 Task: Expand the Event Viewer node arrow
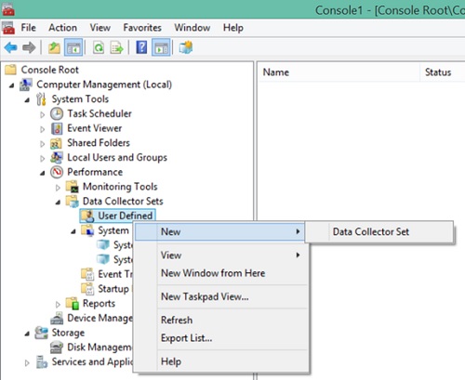click(43, 129)
